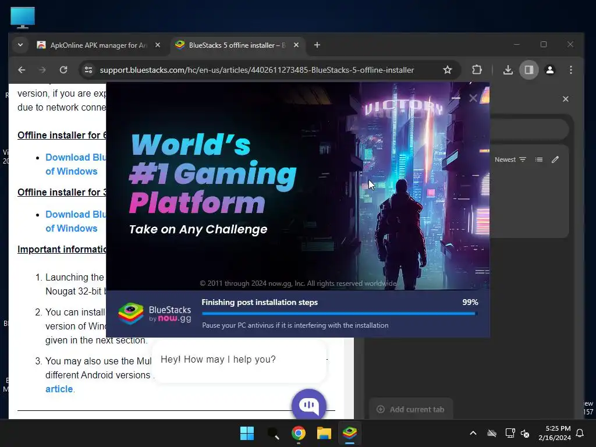Click the 99% progress percentage

point(470,302)
